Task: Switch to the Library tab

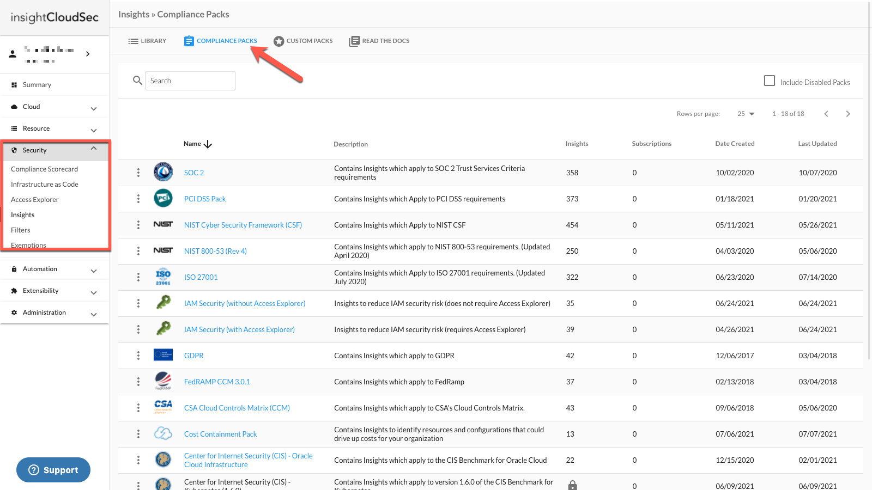Action: click(x=147, y=41)
